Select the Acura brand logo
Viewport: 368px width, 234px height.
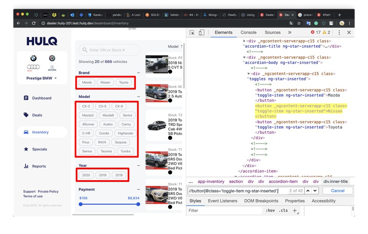(52, 68)
